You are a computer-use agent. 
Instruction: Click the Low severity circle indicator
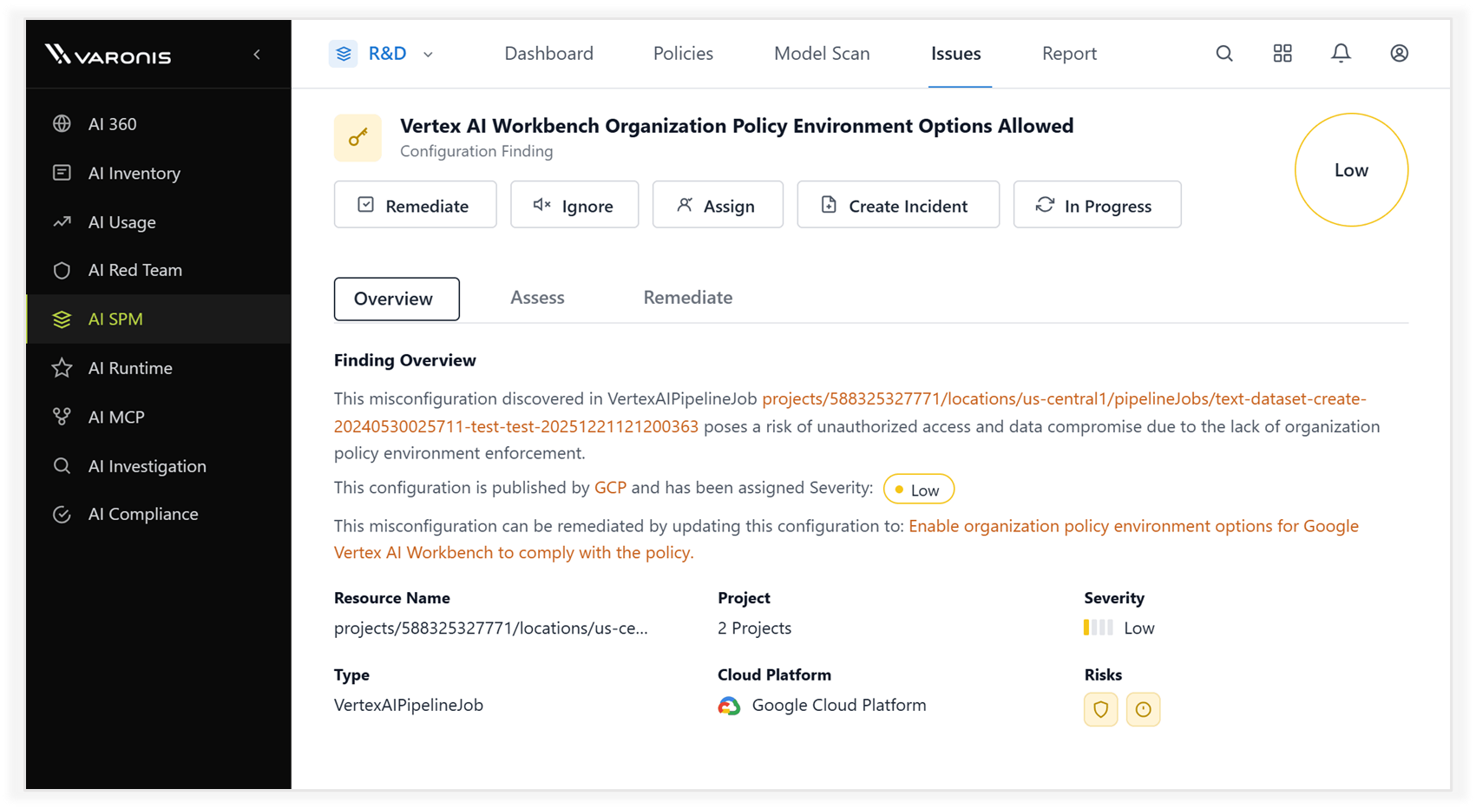point(1351,170)
